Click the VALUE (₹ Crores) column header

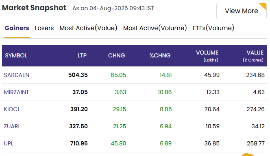253,56
